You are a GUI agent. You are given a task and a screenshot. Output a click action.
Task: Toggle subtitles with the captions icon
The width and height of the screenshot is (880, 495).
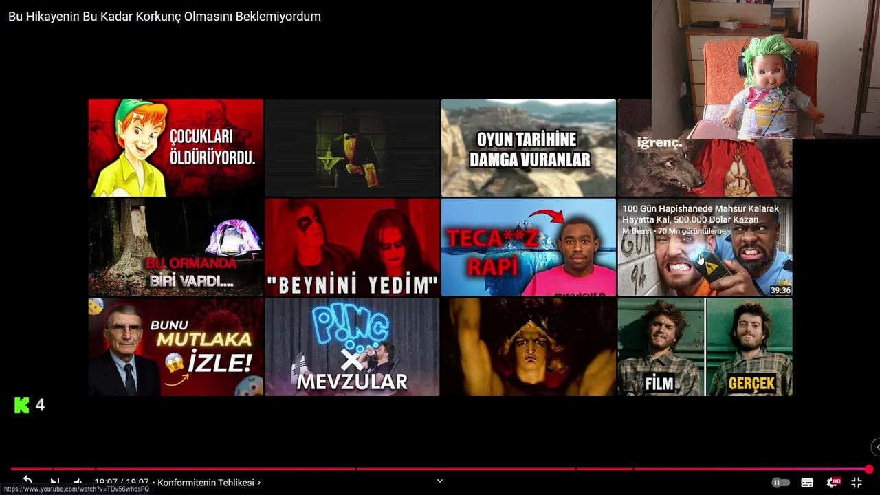pos(807,483)
